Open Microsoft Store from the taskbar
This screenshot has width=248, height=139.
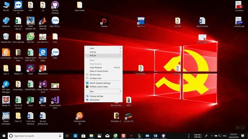(x=83, y=136)
